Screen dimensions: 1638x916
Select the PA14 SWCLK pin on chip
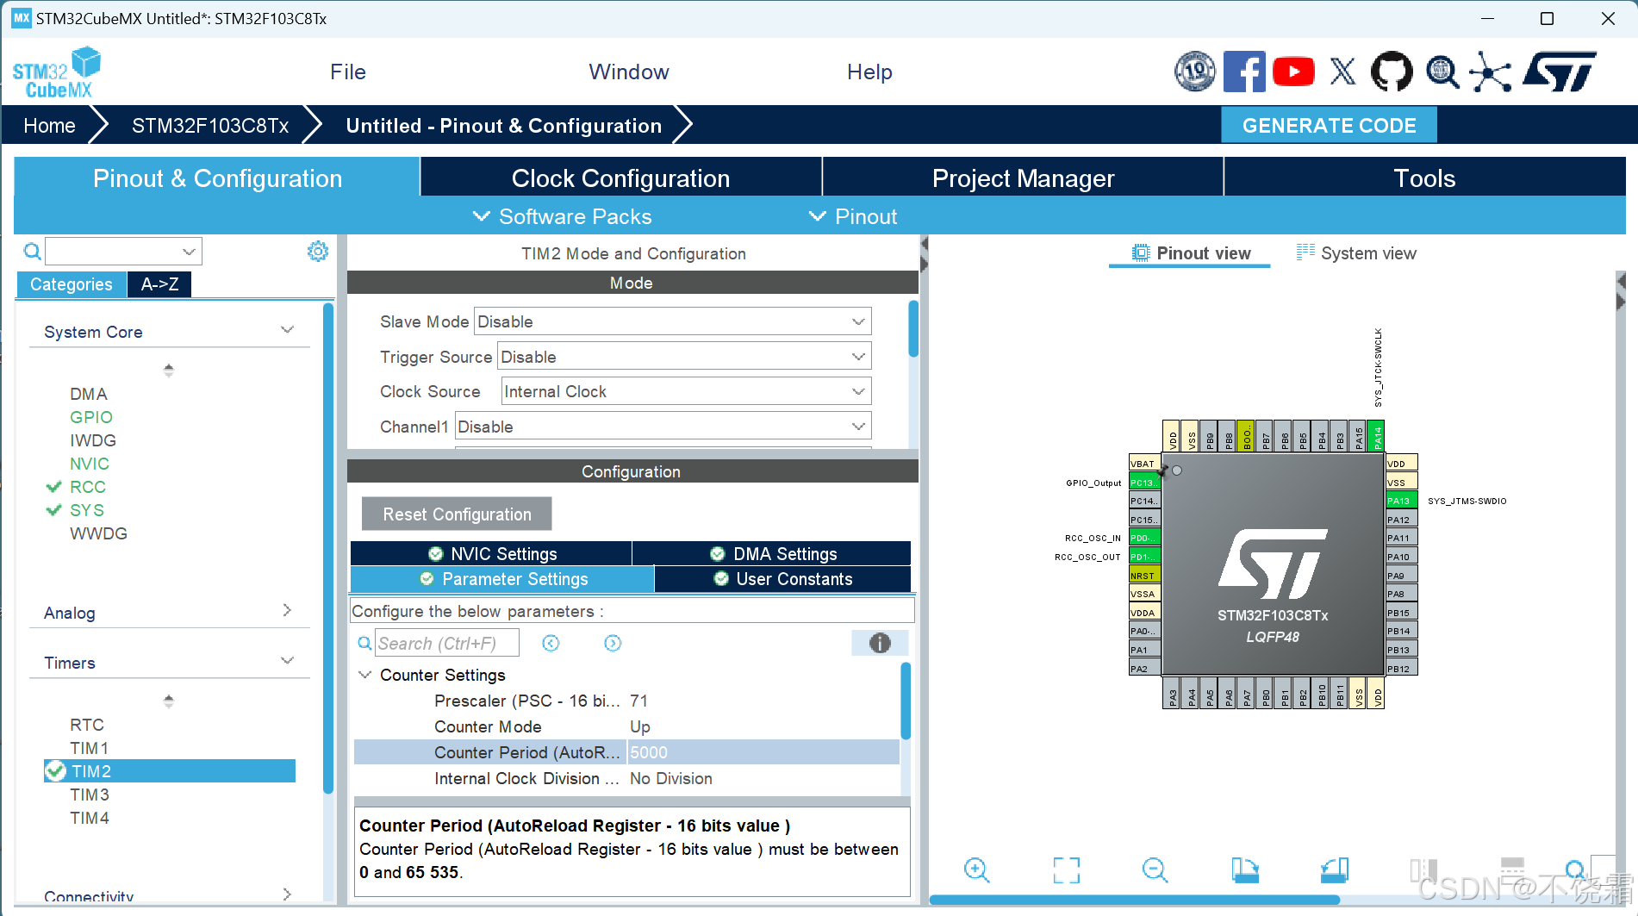pos(1376,436)
